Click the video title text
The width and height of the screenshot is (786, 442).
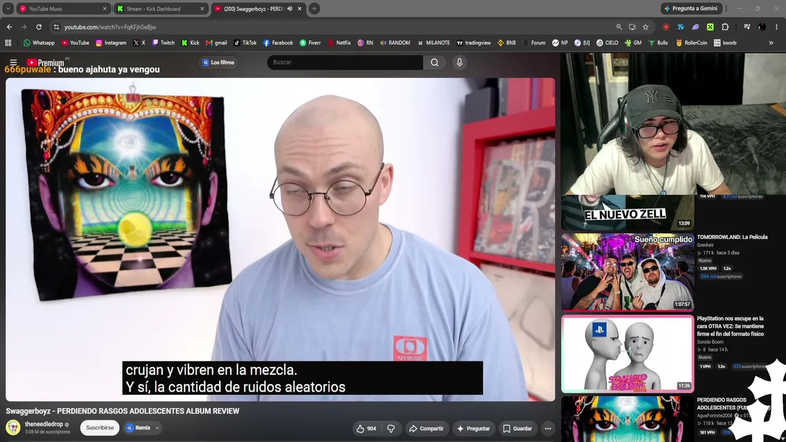123,411
